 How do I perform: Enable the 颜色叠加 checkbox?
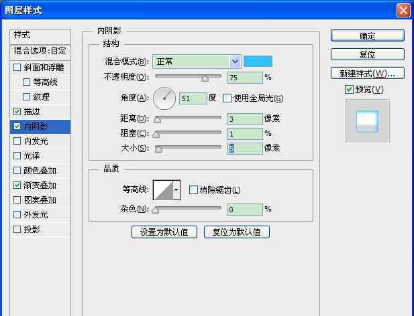pos(17,171)
